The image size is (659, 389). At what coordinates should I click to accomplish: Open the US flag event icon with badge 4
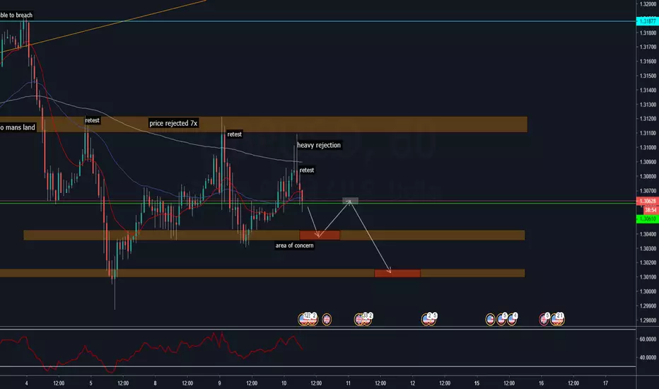tap(512, 320)
